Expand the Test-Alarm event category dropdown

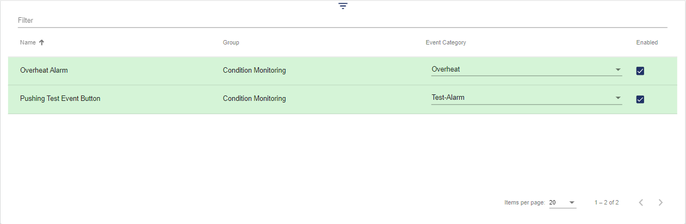click(x=526, y=98)
